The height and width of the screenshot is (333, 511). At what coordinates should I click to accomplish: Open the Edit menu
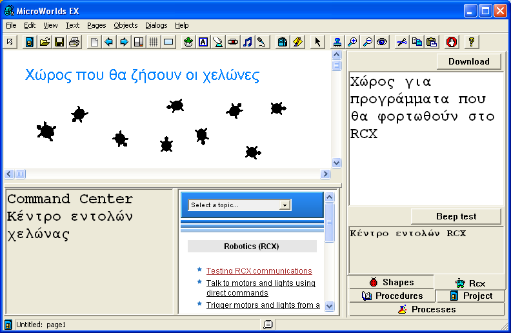tap(30, 25)
